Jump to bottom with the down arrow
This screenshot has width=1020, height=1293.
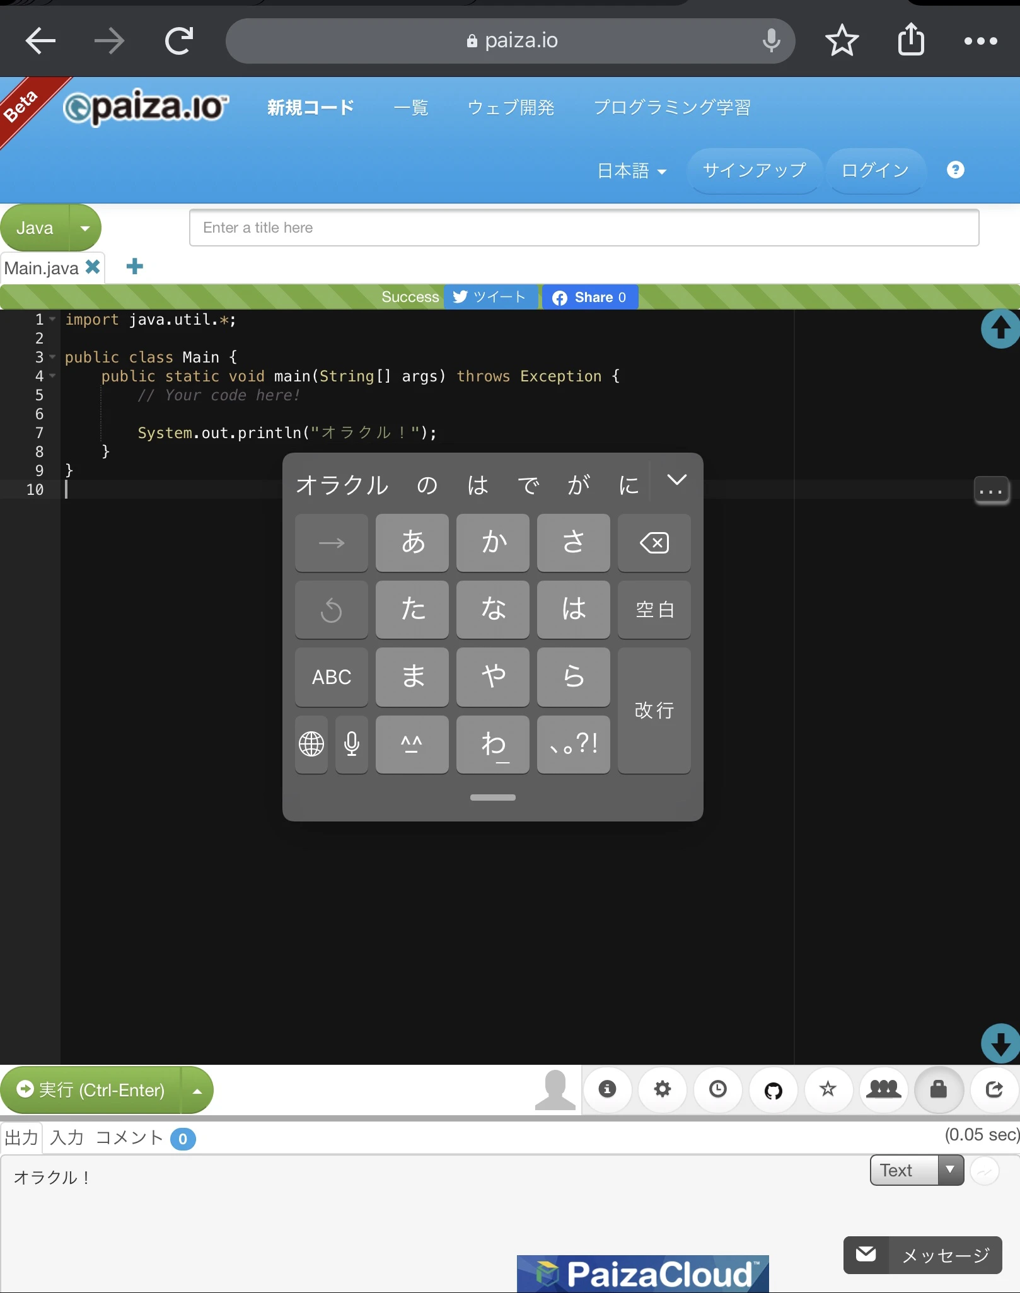click(x=1000, y=1043)
